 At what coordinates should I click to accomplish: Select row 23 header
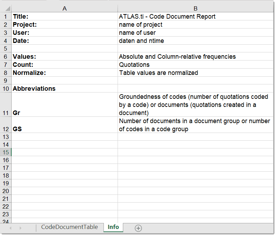[x=6, y=214]
